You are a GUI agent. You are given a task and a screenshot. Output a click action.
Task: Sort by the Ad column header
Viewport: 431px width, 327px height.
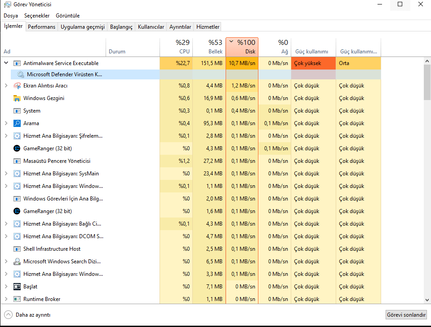53,47
